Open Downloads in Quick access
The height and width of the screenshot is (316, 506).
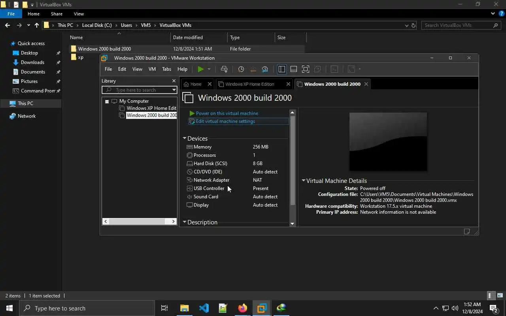coord(32,62)
